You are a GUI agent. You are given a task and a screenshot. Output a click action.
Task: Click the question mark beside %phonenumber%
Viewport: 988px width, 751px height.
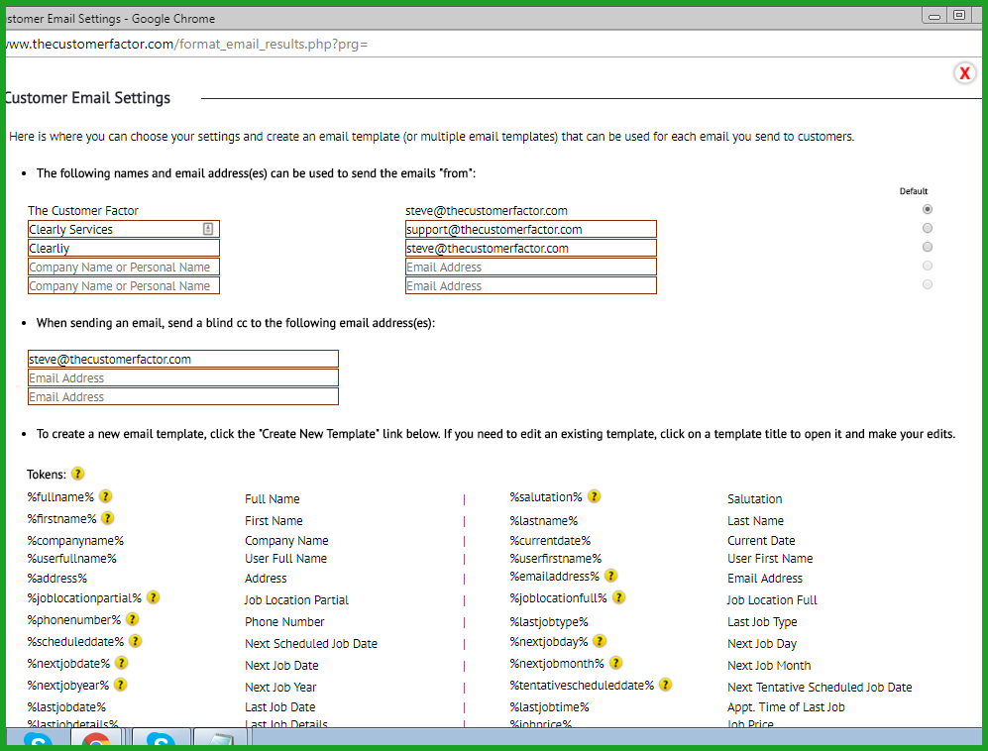133,619
